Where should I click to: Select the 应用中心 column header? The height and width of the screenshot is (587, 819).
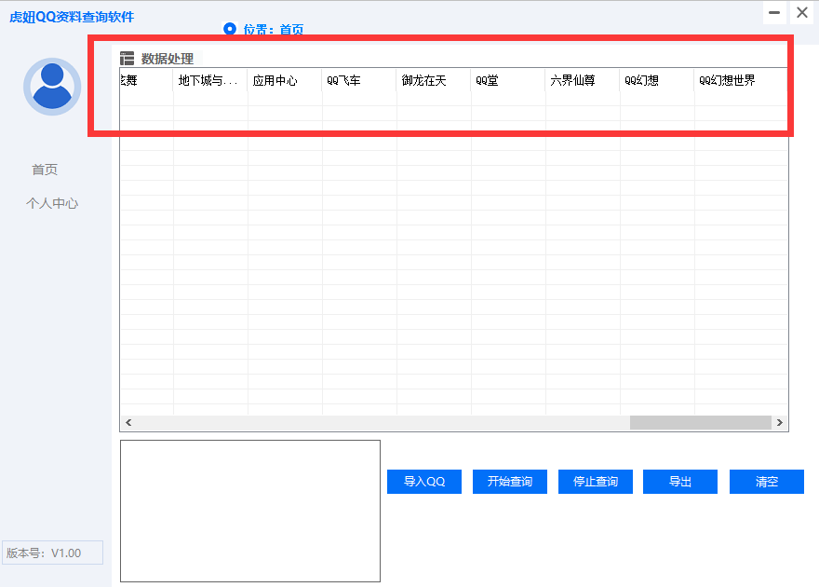click(285, 80)
